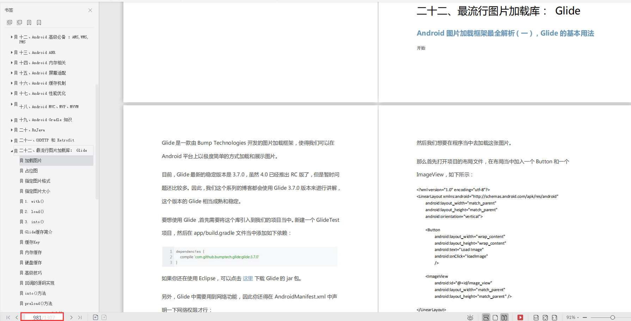This screenshot has width=631, height=321.
Task: Close the 书签 bookmarks panel
Action: (90, 10)
